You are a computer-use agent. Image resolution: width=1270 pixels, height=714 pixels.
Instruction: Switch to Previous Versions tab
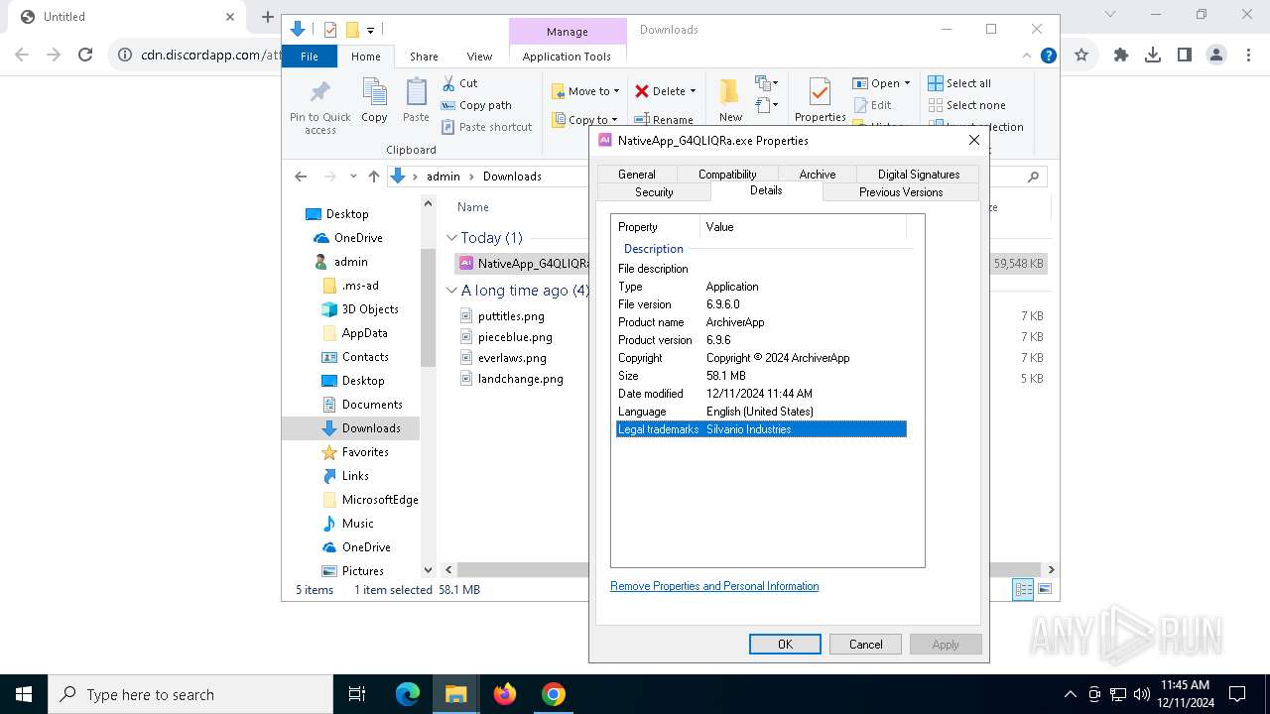(901, 192)
